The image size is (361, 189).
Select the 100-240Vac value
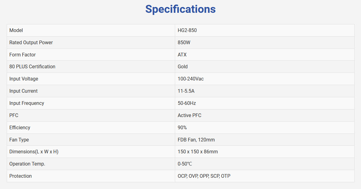click(191, 79)
